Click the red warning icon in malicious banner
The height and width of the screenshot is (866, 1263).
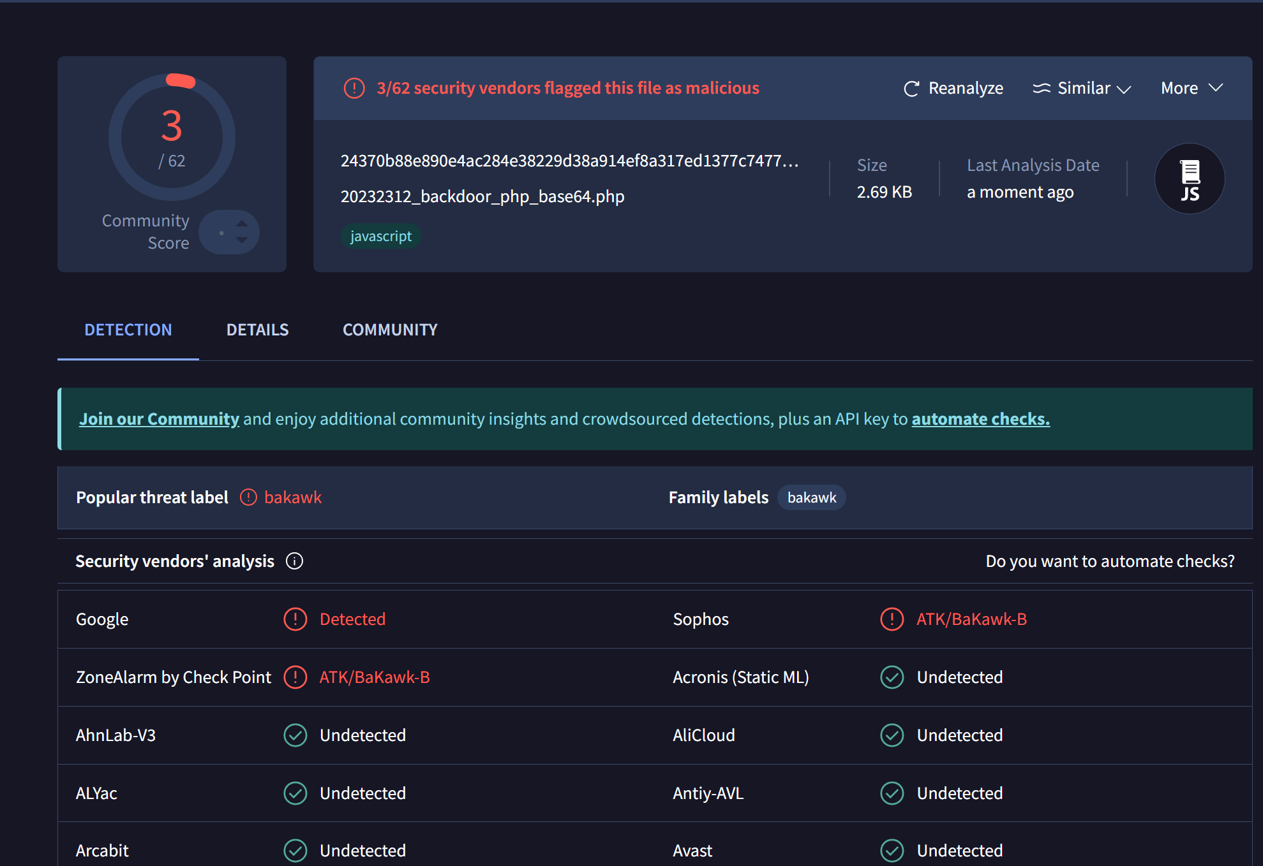[354, 88]
